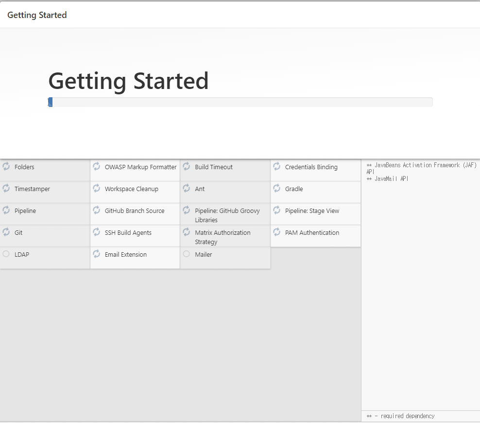Click the sync icon beside Email Extension
Viewport: 480px width, 423px height.
[96, 254]
